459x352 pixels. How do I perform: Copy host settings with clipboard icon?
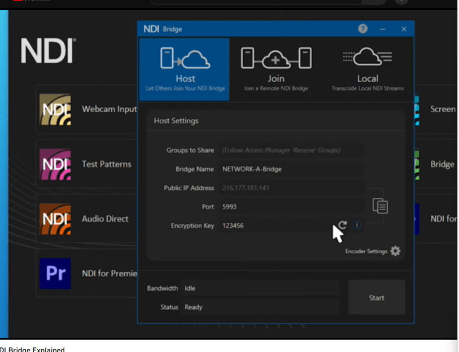380,206
